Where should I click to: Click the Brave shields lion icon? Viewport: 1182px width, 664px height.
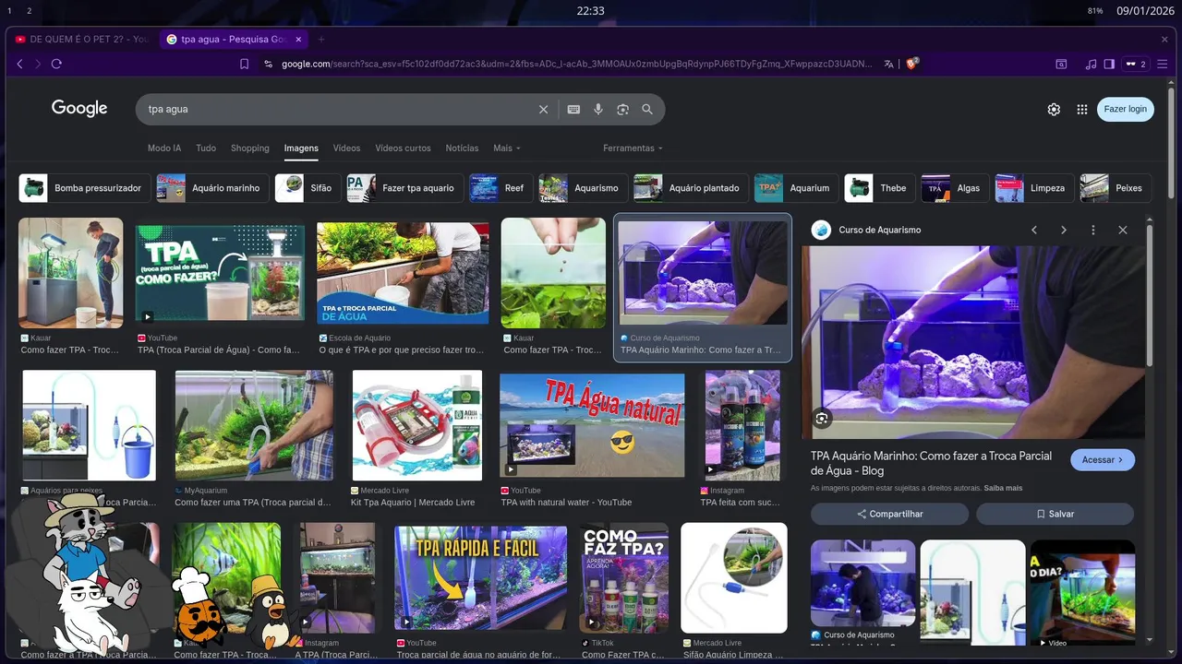pos(912,64)
